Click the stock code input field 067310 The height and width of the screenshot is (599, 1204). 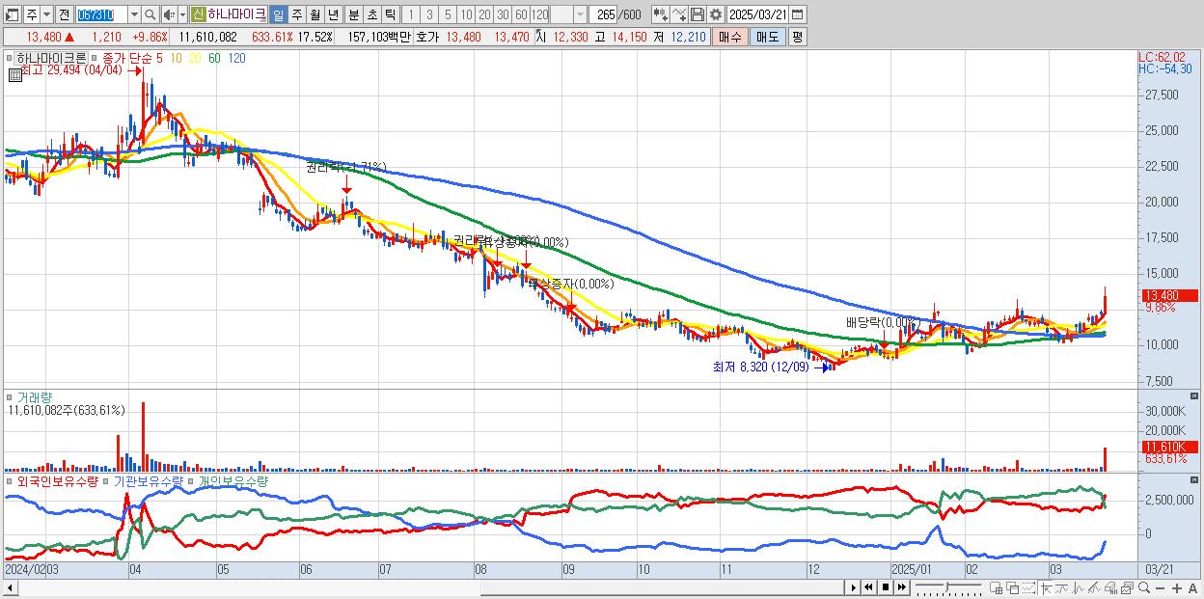coord(101,14)
